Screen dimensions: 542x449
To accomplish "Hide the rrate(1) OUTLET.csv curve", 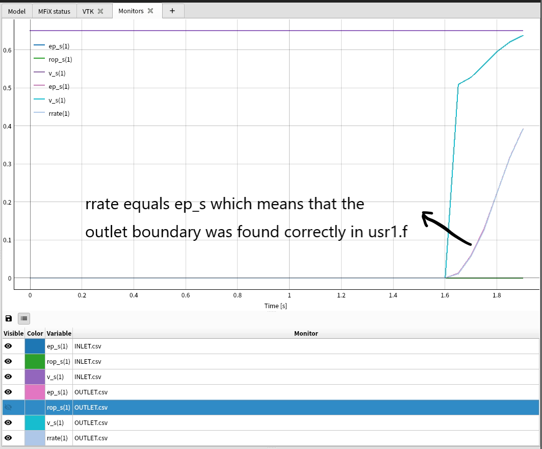I will [8, 438].
